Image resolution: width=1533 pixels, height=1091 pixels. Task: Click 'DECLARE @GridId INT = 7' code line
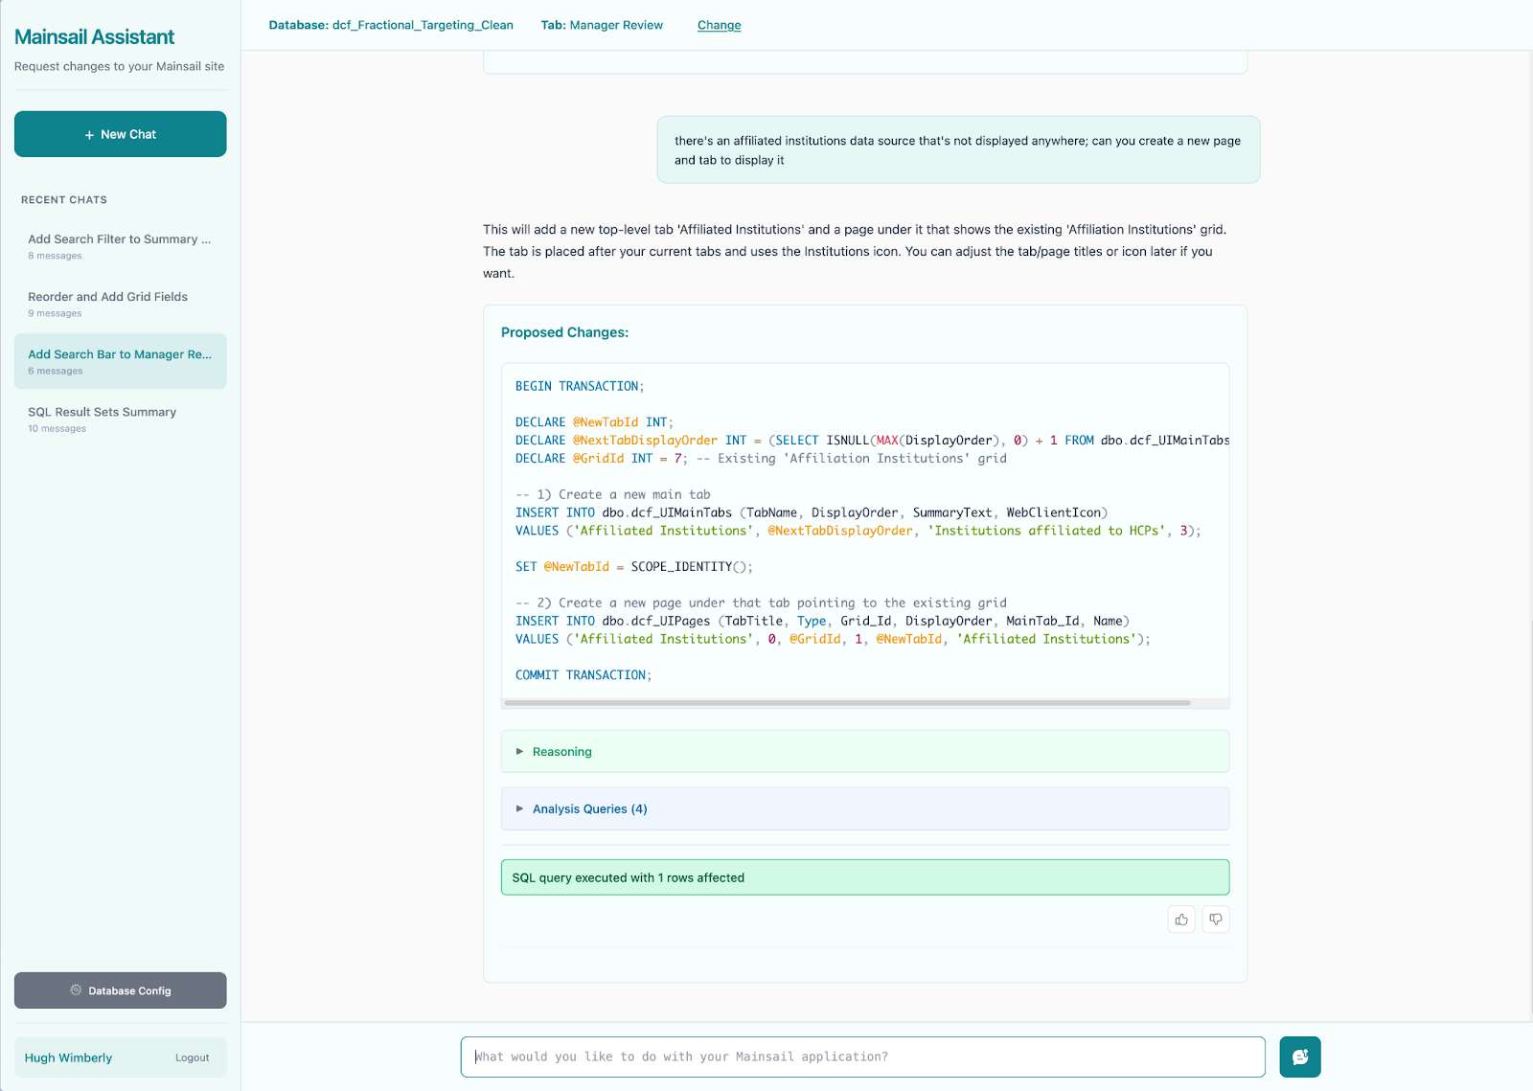761,459
